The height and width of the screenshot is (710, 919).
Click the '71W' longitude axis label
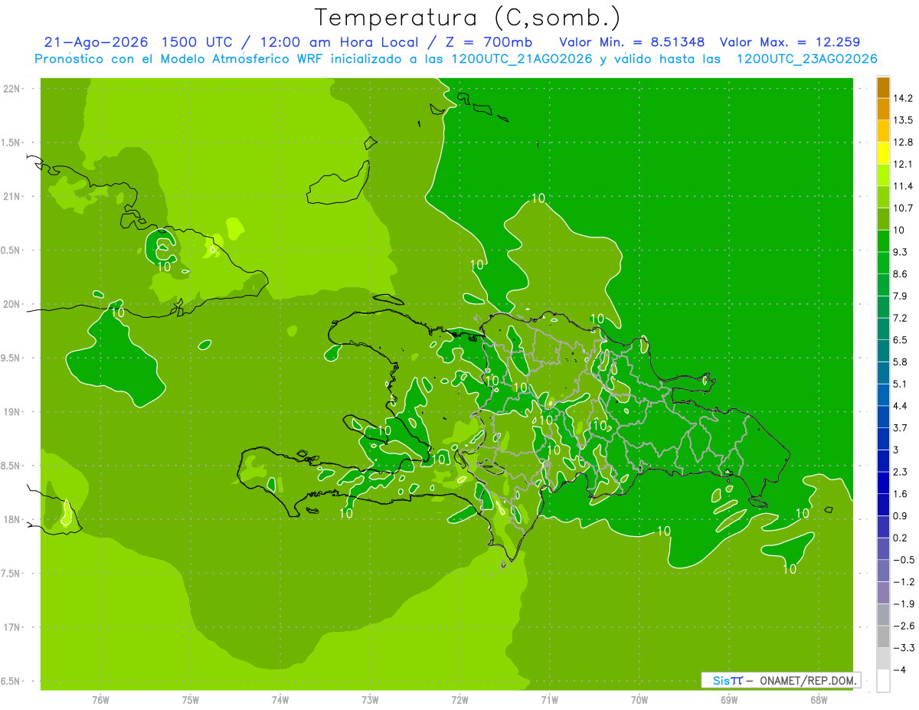click(548, 700)
